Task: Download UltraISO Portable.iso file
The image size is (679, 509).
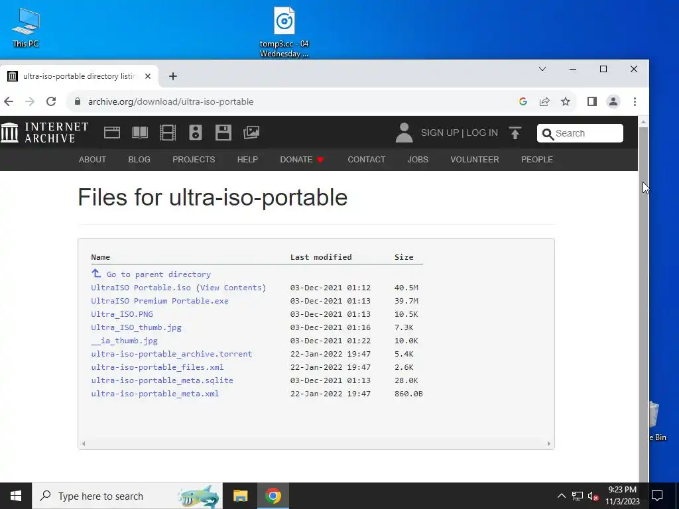Action: [x=141, y=288]
